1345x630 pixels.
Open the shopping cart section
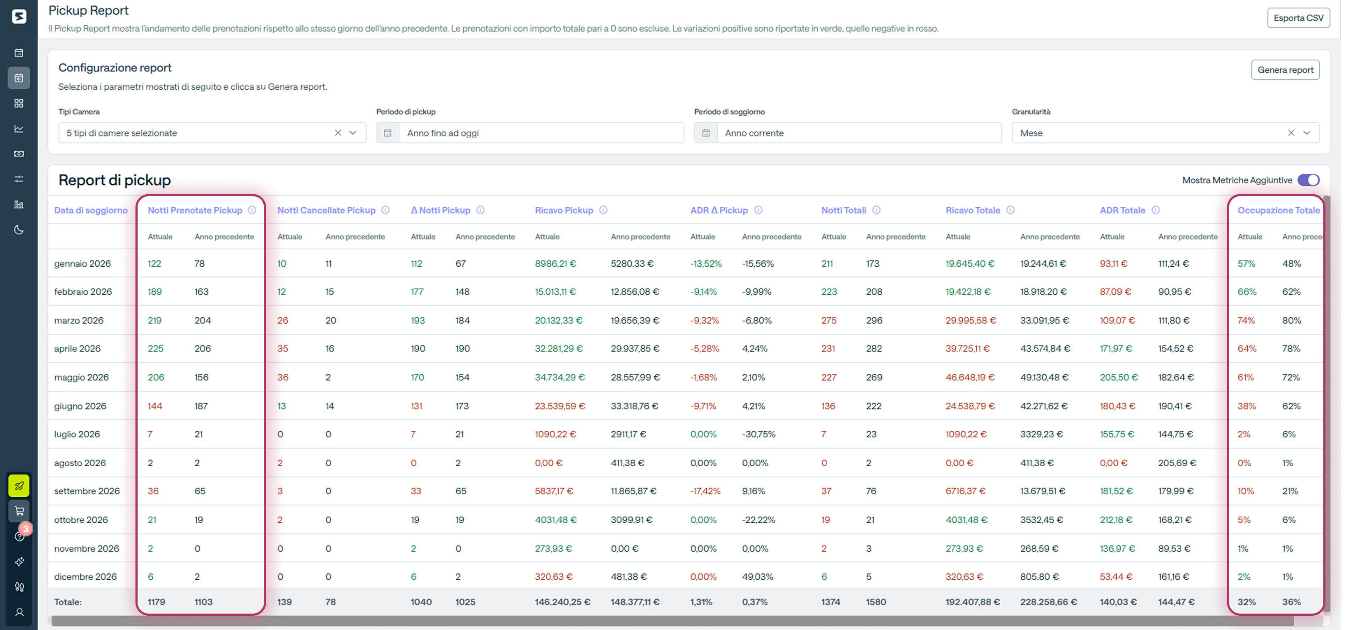click(19, 511)
